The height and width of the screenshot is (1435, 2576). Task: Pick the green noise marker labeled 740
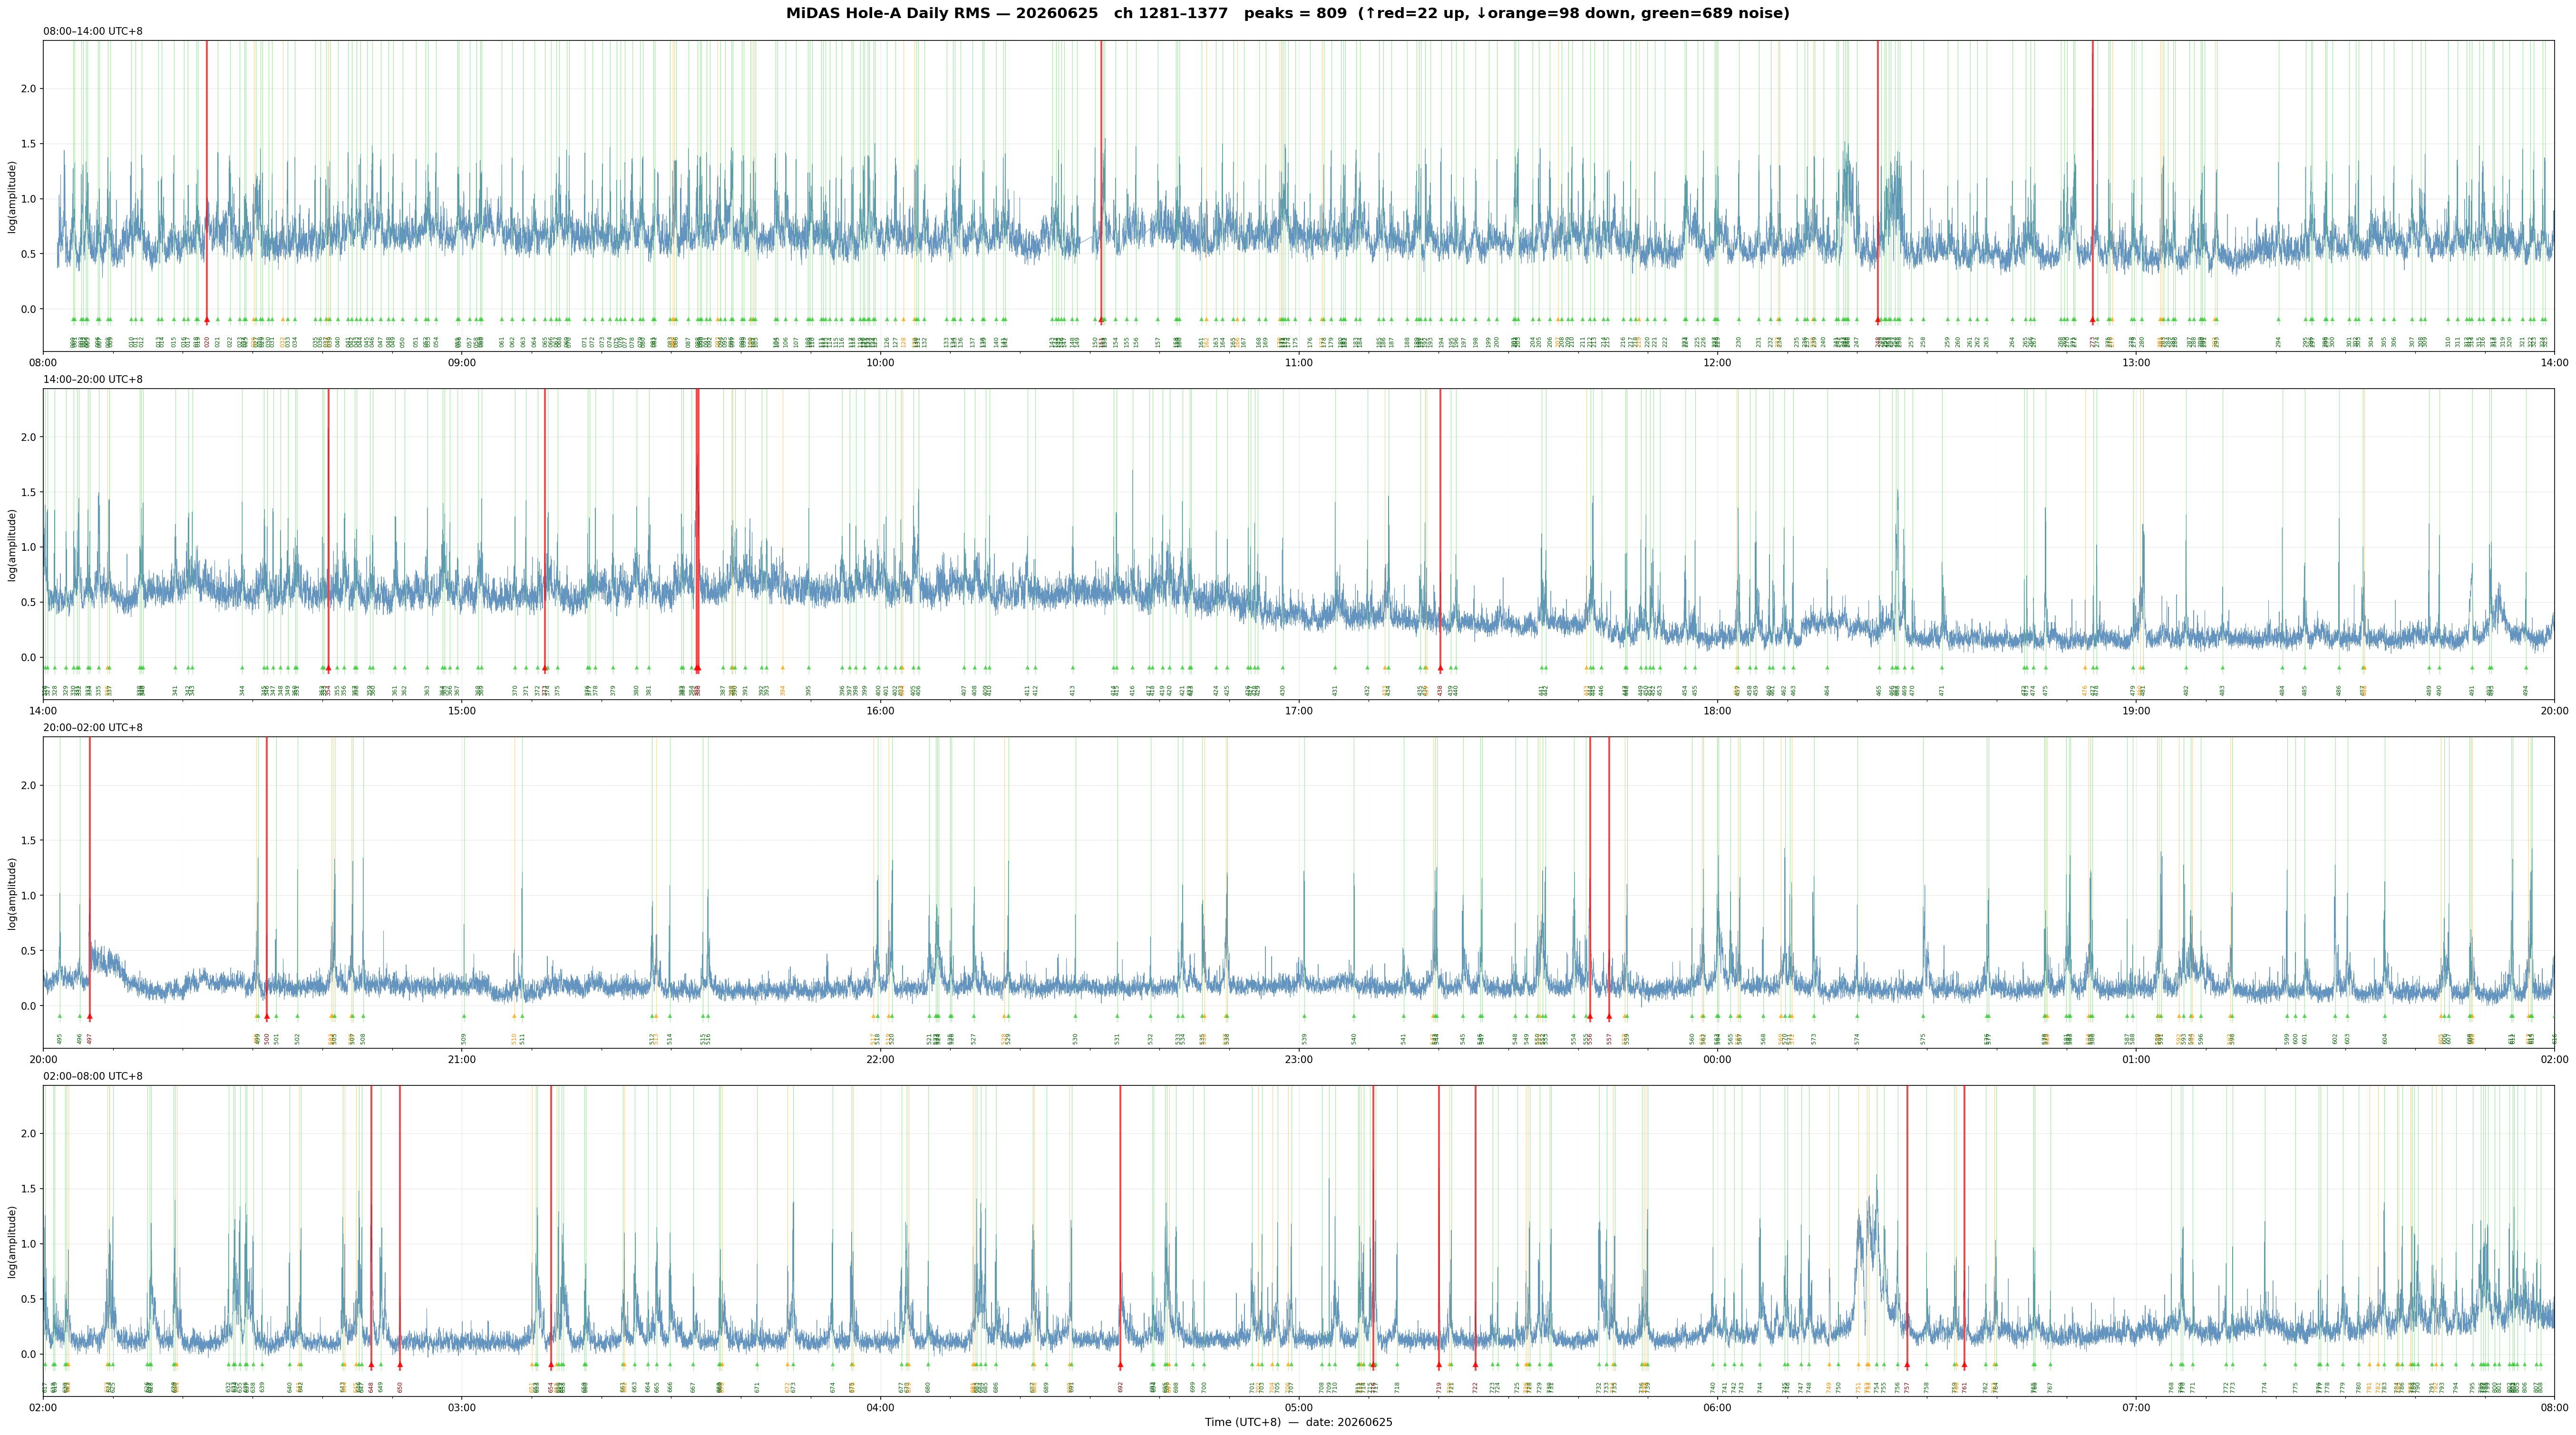(1712, 1365)
